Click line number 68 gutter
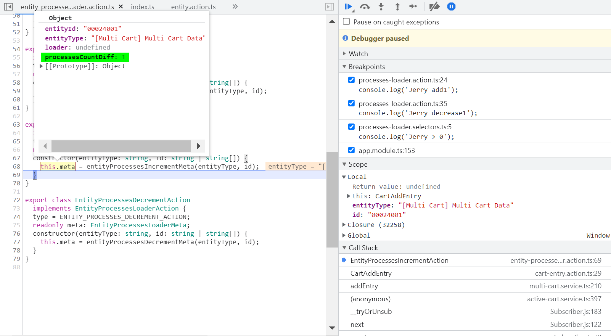Viewport: 611px width, 336px height. (x=16, y=167)
